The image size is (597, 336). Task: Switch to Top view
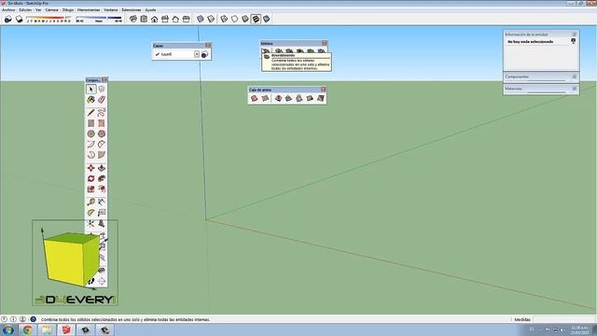pos(144,19)
